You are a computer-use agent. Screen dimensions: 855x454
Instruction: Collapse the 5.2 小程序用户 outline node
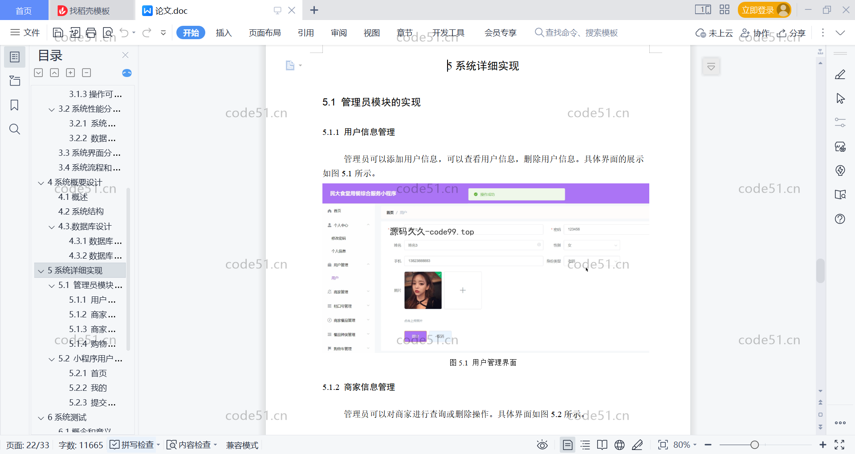tap(52, 359)
